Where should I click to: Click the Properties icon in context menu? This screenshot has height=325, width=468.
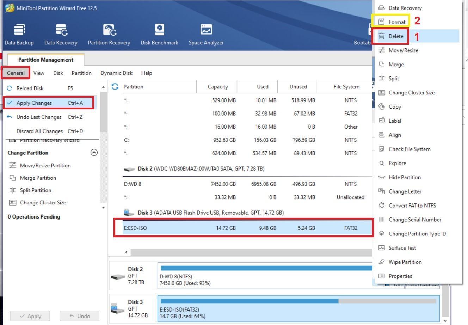coord(382,276)
